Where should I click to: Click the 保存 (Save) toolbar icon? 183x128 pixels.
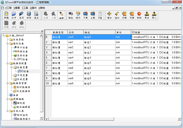29,15
